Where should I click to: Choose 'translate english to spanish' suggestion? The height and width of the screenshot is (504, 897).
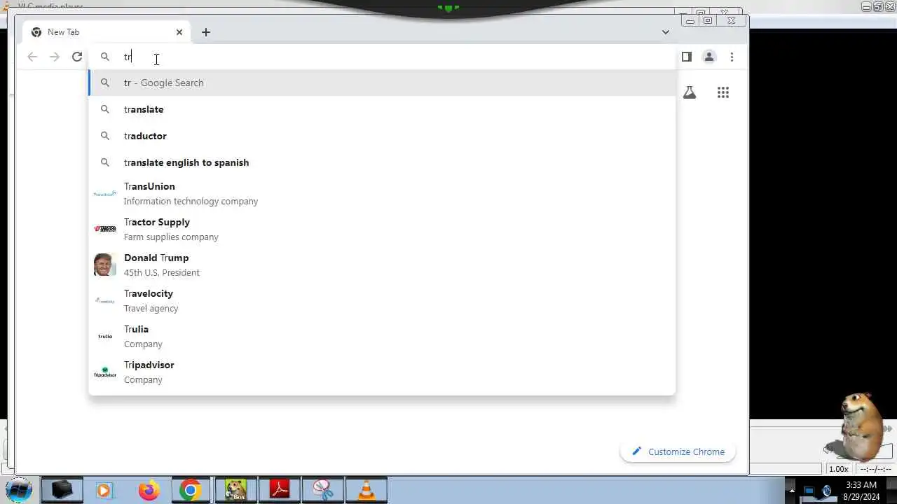click(x=382, y=162)
